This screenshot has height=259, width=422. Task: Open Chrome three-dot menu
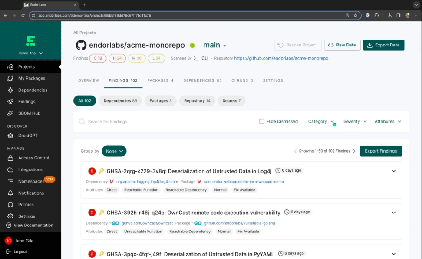[x=416, y=15]
